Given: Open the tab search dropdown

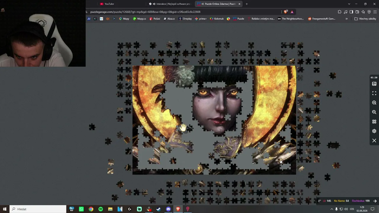Looking at the screenshot, I should 349,4.
